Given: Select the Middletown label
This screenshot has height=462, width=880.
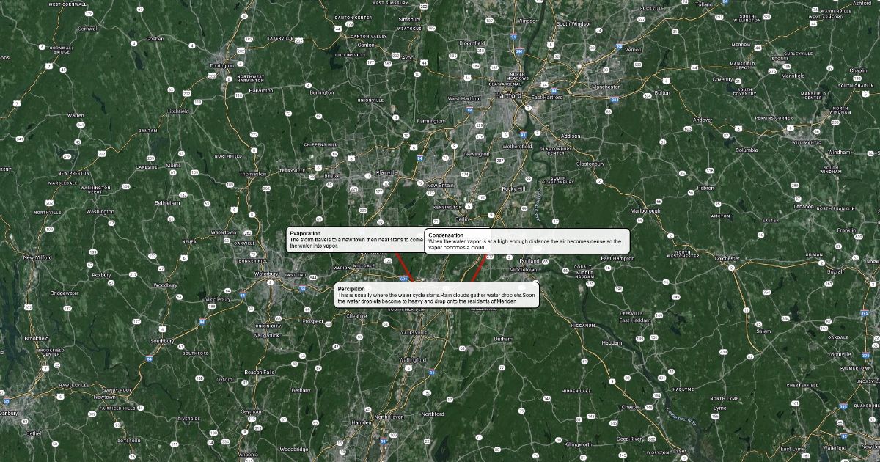Looking at the screenshot, I should [523, 269].
